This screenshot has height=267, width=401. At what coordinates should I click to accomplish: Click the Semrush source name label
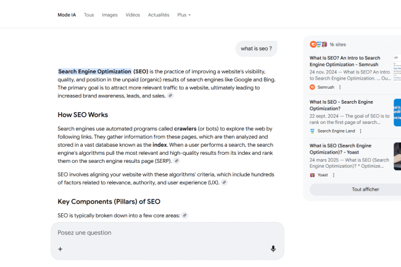point(326,87)
